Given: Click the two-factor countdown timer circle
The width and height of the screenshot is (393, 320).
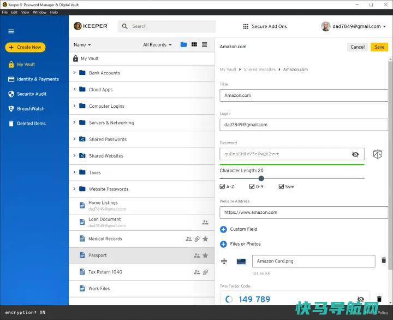Looking at the screenshot, I should coord(229,299).
